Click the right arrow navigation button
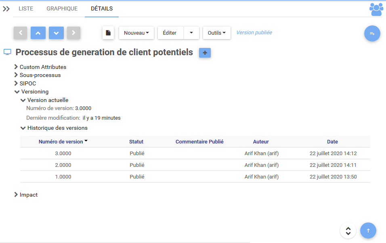The image size is (386, 243). click(73, 33)
